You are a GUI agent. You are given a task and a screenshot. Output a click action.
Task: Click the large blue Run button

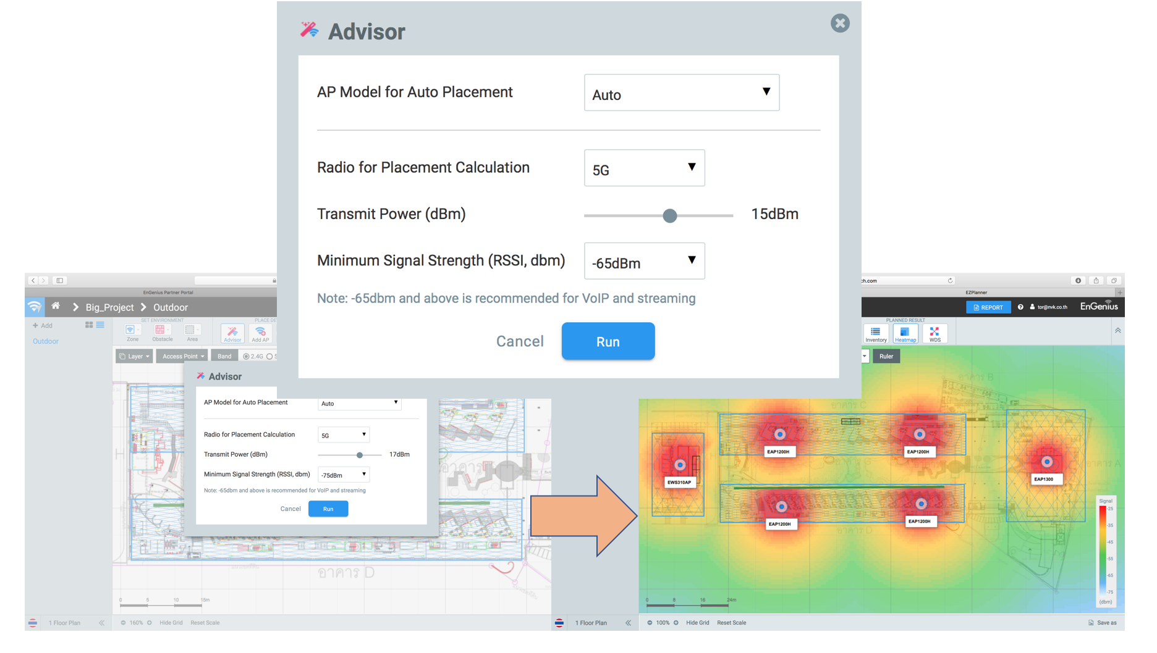point(608,341)
